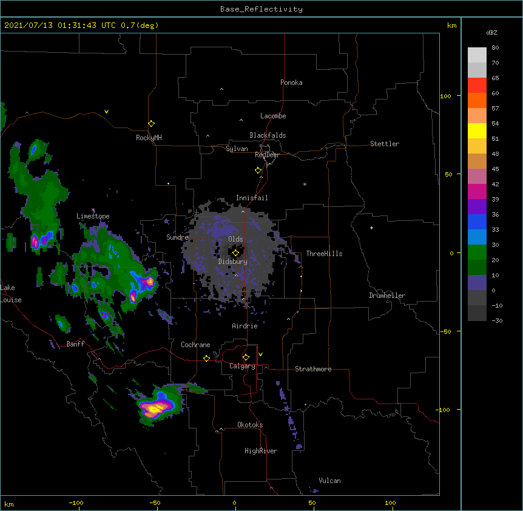523x511 pixels.
Task: Select the purple 39-36 dBZ legend swatch
Action: (x=477, y=207)
